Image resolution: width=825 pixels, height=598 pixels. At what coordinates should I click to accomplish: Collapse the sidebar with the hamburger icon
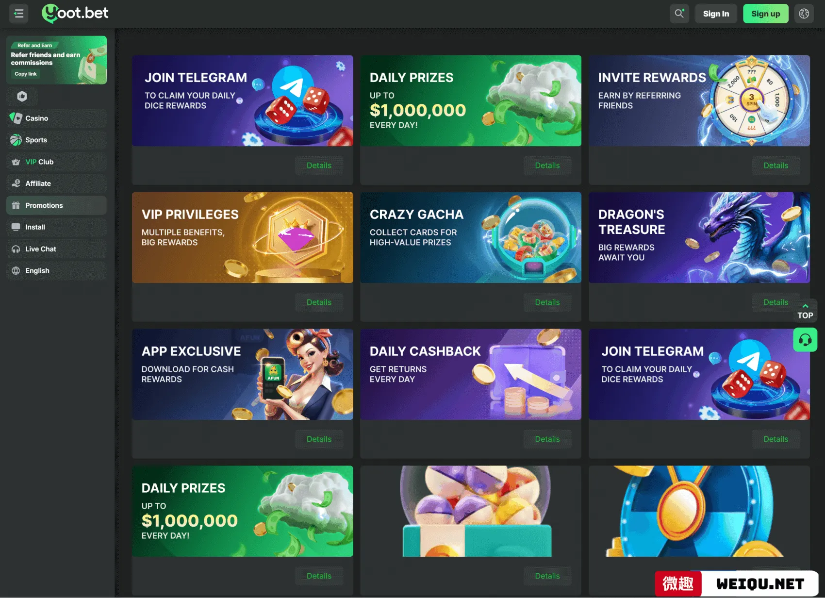point(19,14)
